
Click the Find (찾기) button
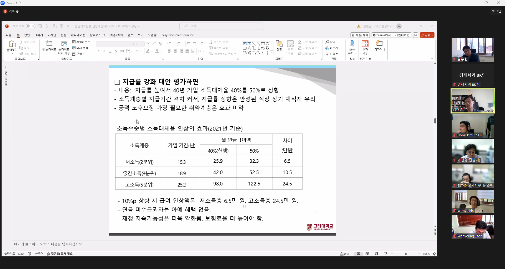tap(330, 42)
